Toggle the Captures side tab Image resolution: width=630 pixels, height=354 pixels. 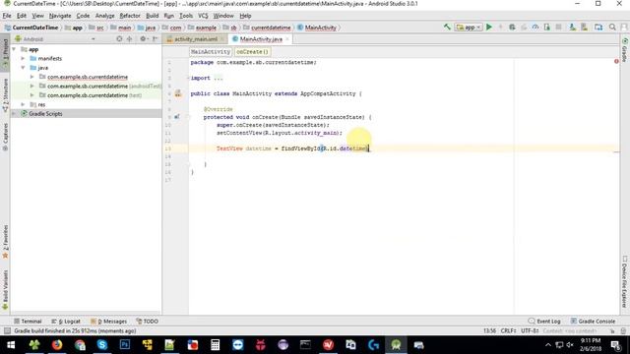coord(5,137)
